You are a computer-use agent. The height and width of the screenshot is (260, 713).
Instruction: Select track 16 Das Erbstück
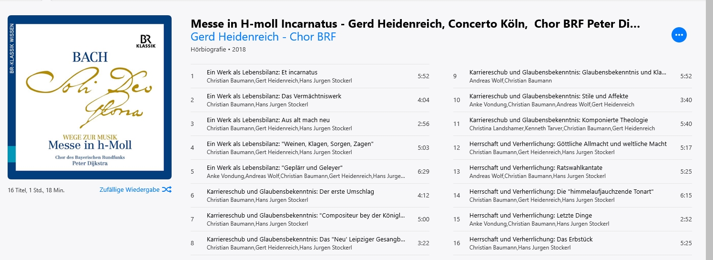(x=572, y=243)
